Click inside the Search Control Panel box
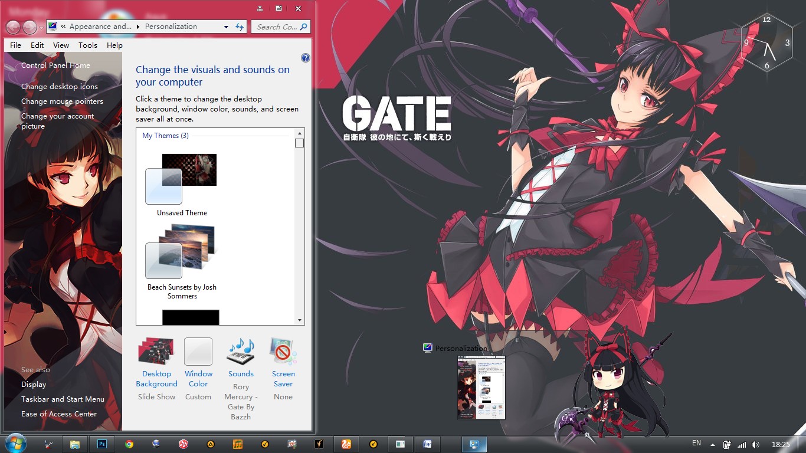 [x=277, y=27]
